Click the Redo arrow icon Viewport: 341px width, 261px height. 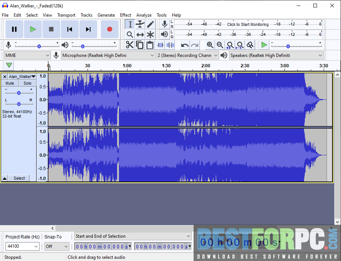click(195, 45)
